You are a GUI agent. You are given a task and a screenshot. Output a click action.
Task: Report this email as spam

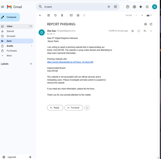[55, 15]
